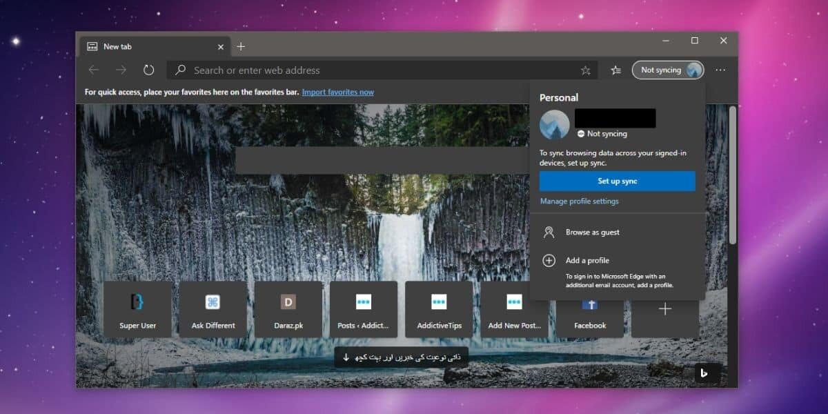Click the plus tile to add a shortcut
828x414 pixels.
pyautogui.click(x=665, y=309)
